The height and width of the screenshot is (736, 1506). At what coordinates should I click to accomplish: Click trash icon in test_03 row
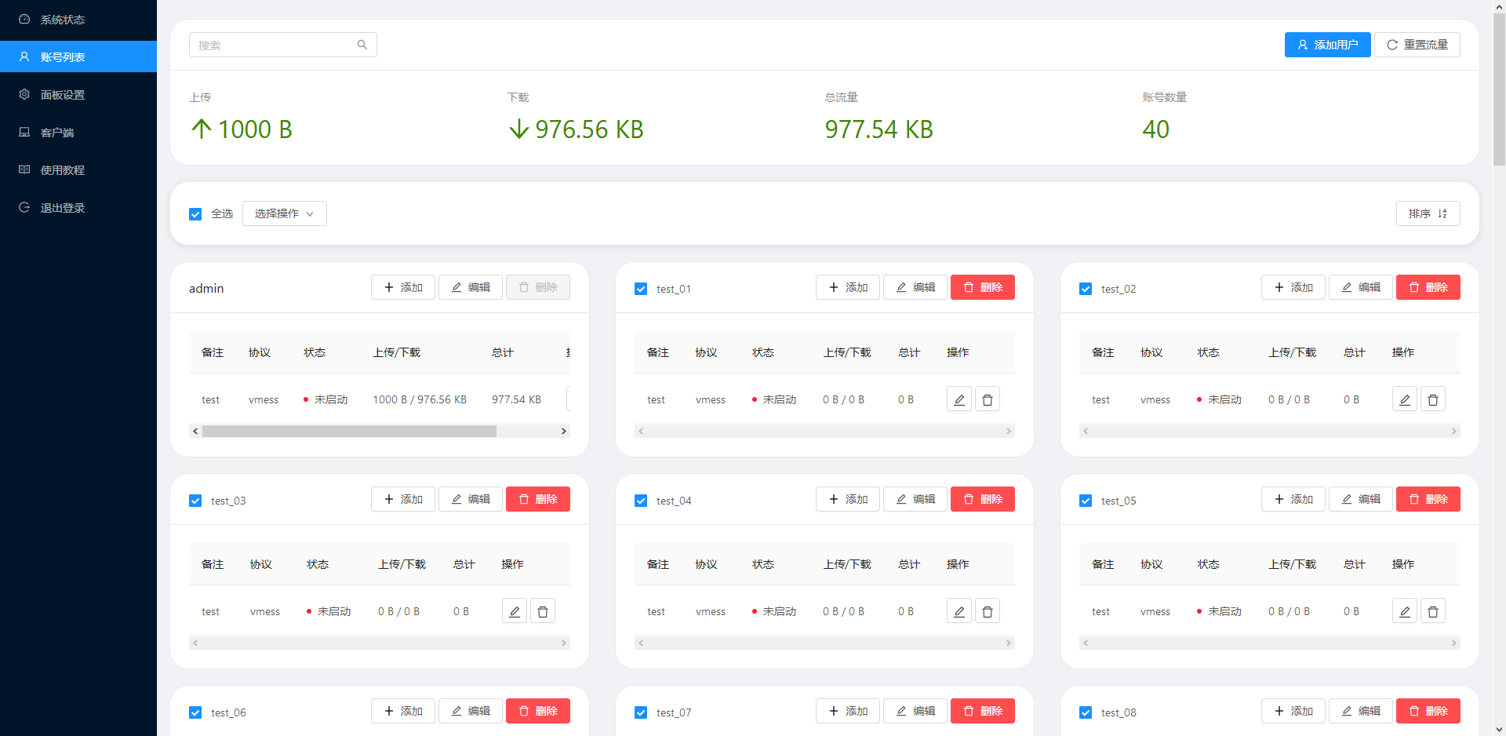pyautogui.click(x=543, y=611)
